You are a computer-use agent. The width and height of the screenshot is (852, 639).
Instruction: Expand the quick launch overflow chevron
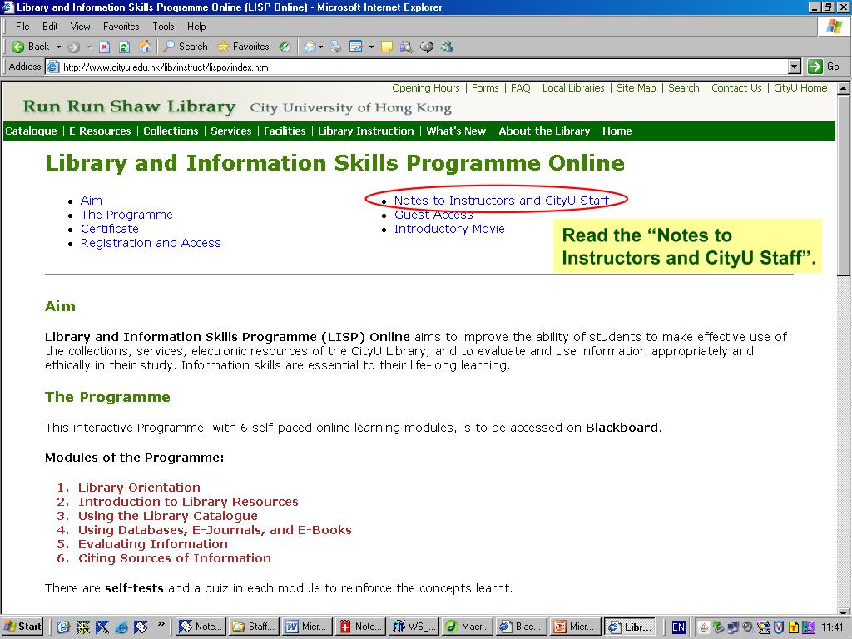point(161,624)
